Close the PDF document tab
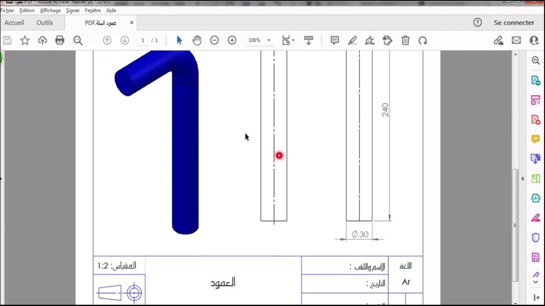 click(132, 23)
